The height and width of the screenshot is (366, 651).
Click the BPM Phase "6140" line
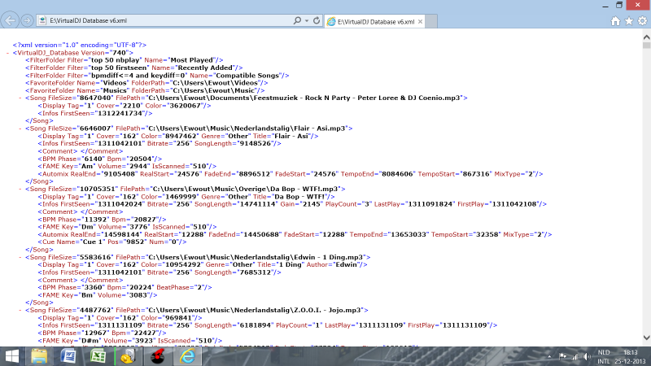[x=99, y=159]
